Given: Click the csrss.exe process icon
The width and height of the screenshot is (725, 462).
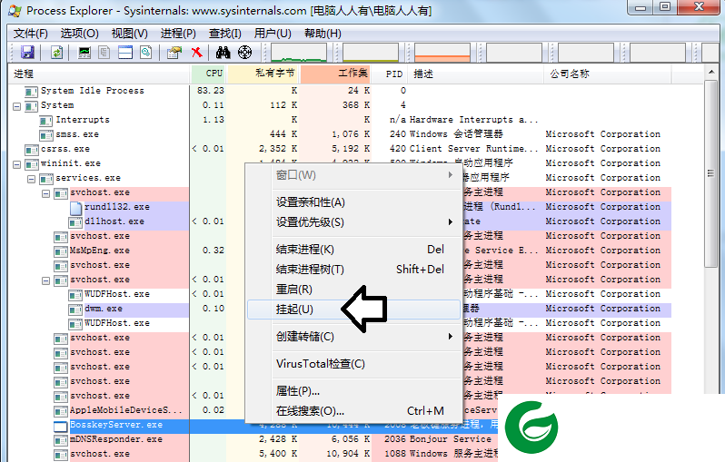Looking at the screenshot, I should [31, 150].
